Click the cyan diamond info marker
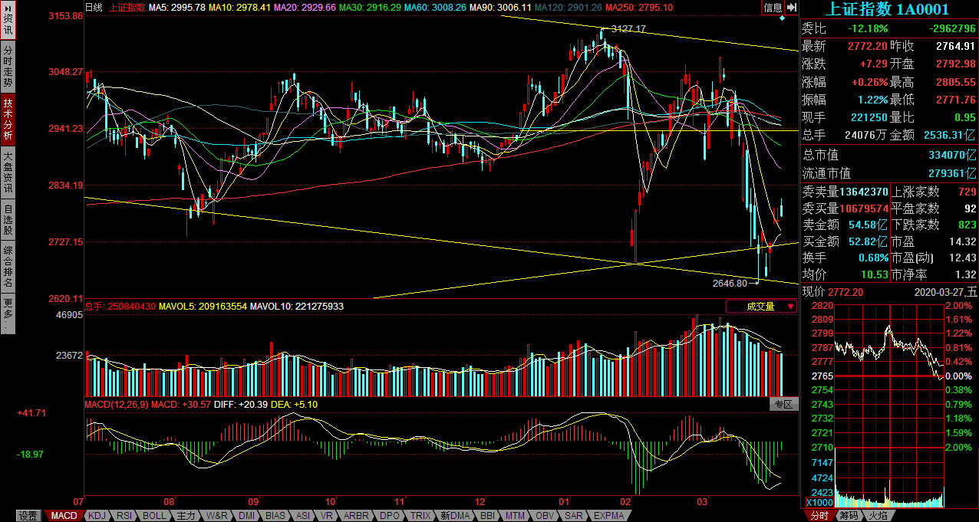Viewport: 979px width, 522px height. point(782,18)
